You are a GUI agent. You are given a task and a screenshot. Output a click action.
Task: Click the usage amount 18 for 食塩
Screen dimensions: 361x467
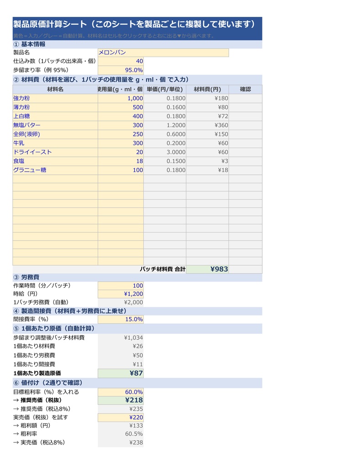point(121,161)
